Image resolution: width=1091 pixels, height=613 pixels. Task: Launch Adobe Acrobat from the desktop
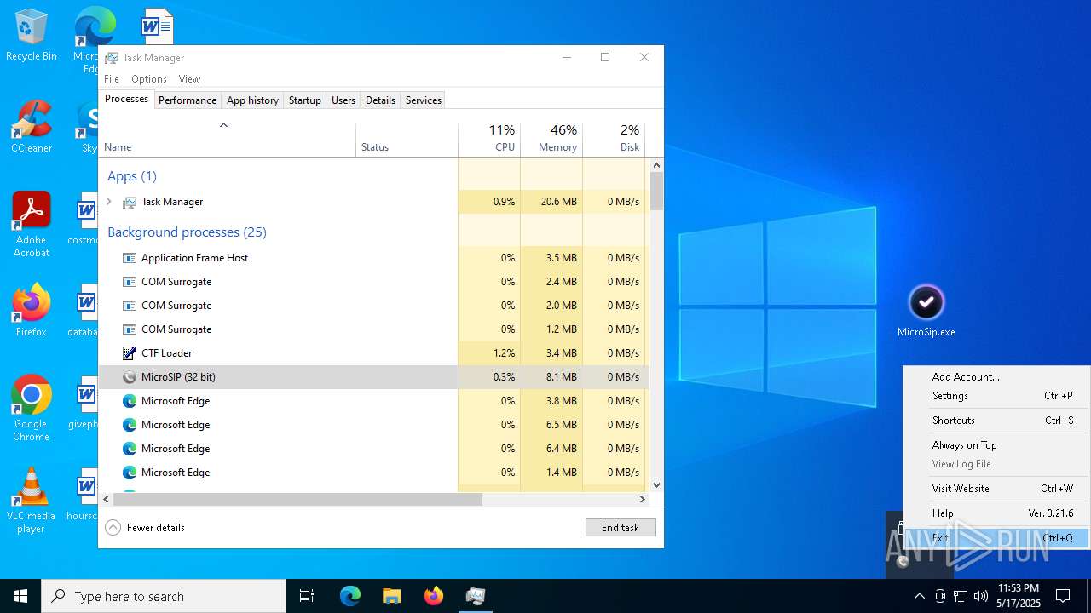[x=32, y=225]
